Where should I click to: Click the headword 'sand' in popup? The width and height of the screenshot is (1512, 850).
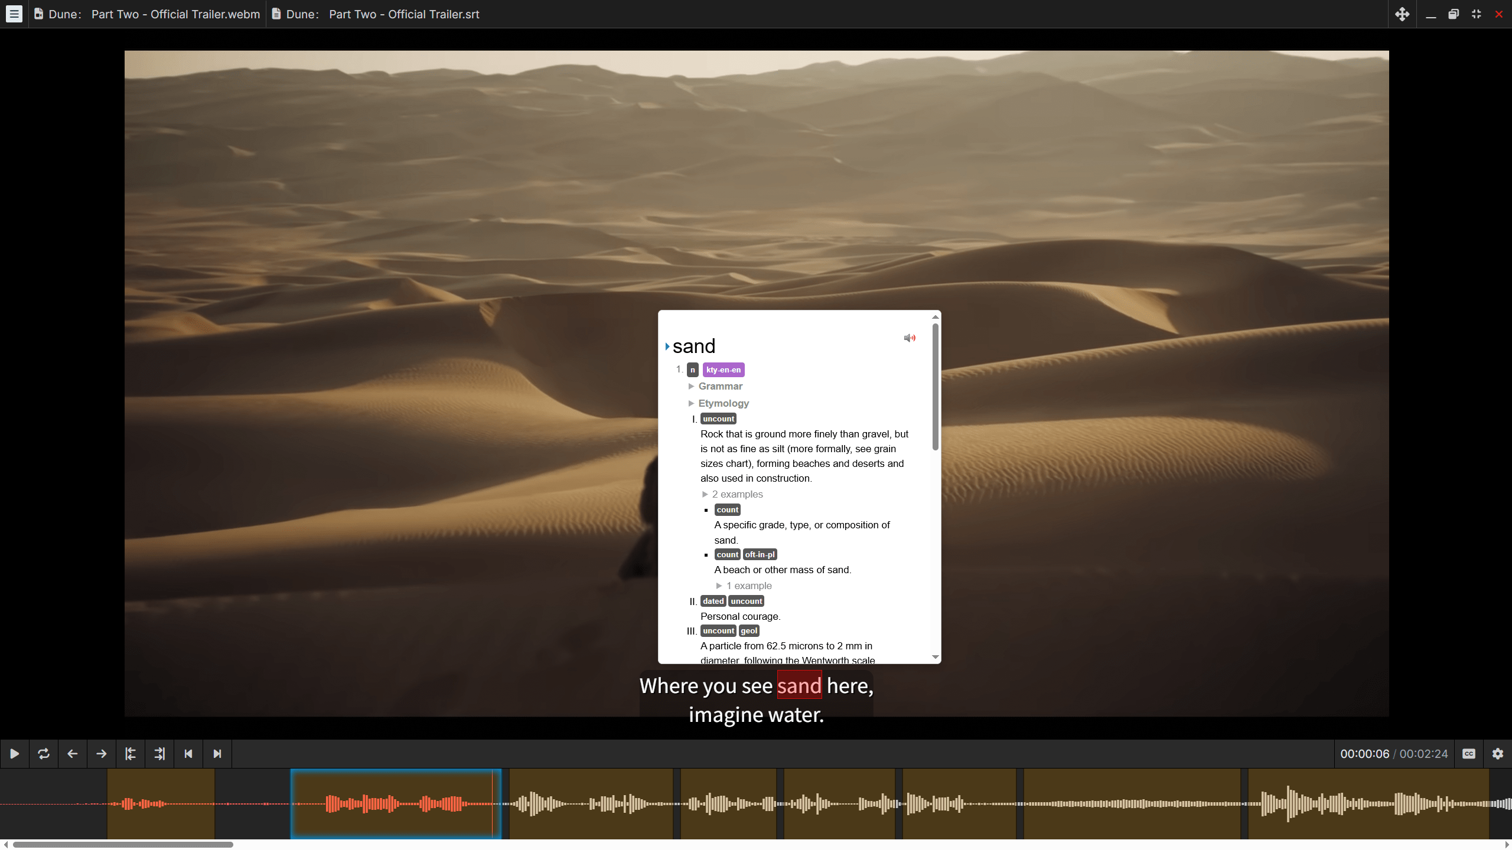(x=694, y=346)
